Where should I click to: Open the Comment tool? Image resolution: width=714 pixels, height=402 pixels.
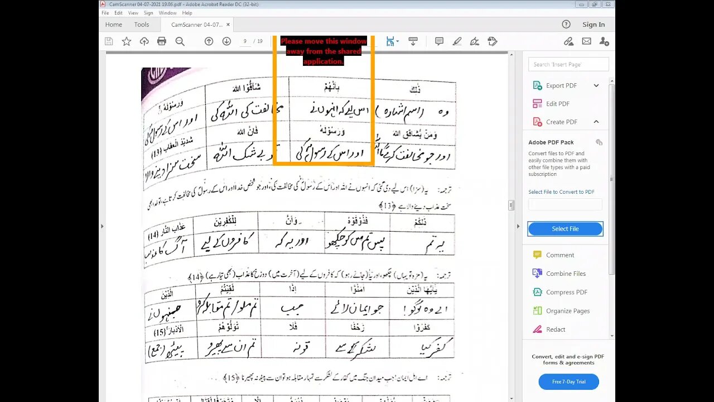tap(560, 255)
